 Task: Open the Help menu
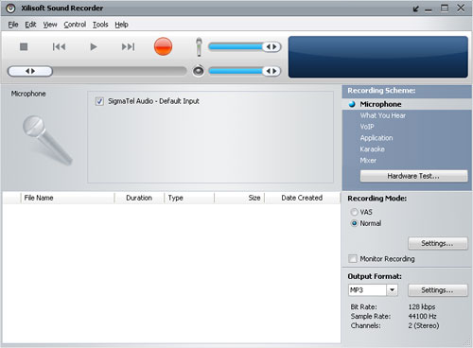[x=121, y=25]
